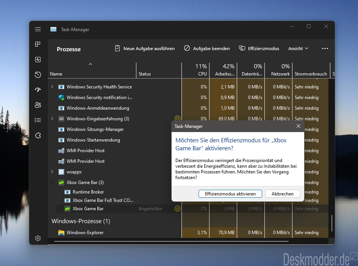
Task: Click the pause icon in Windows-Eingabeerfahrung row
Action: [177, 118]
